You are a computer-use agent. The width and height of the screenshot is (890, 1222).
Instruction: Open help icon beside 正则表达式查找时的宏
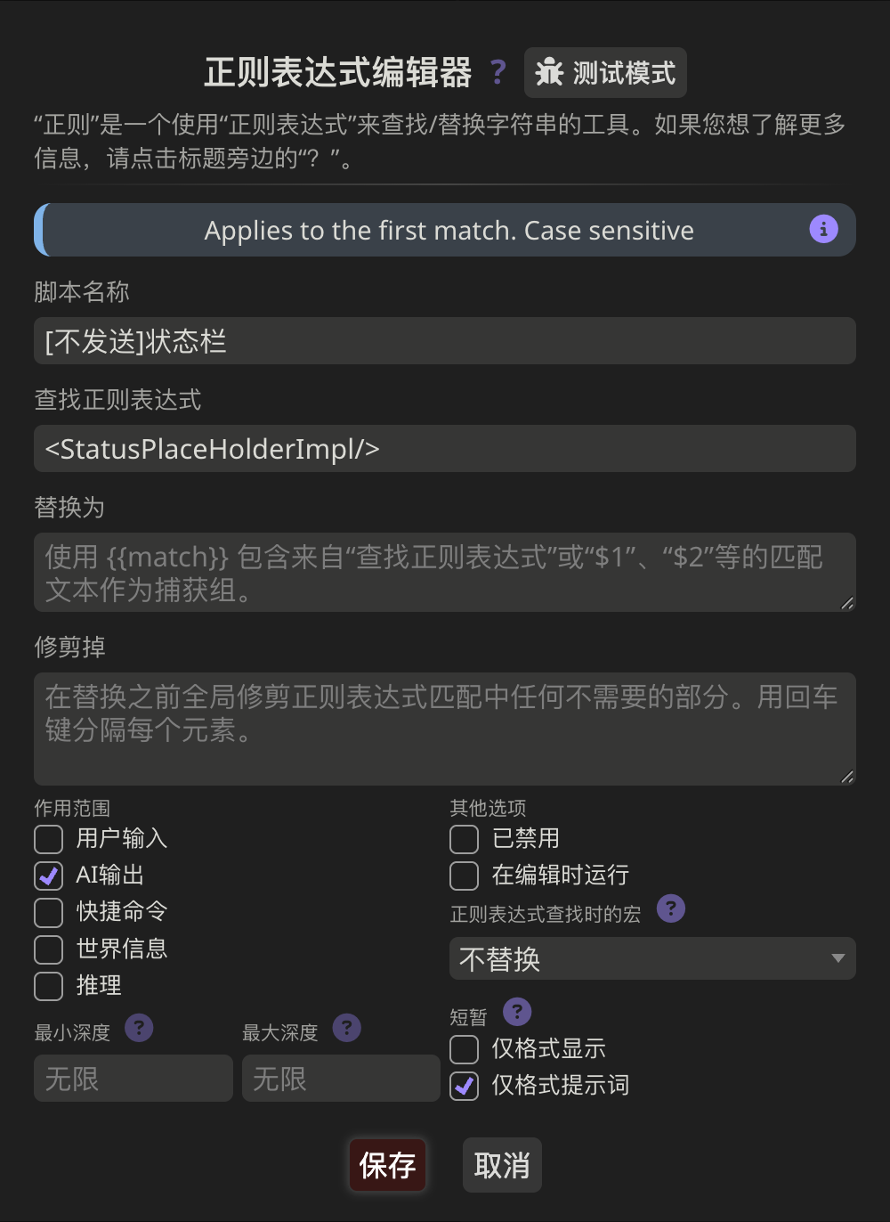click(670, 908)
